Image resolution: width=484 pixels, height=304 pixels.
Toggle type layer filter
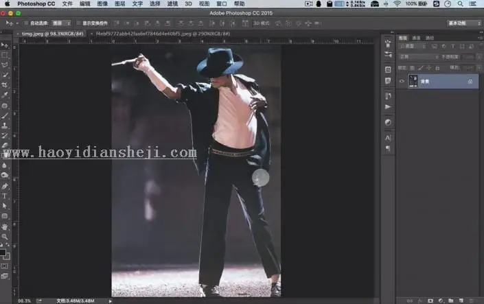pyautogui.click(x=453, y=46)
